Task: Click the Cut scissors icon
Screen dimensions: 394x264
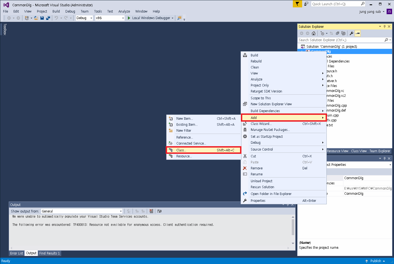Action: point(245,156)
